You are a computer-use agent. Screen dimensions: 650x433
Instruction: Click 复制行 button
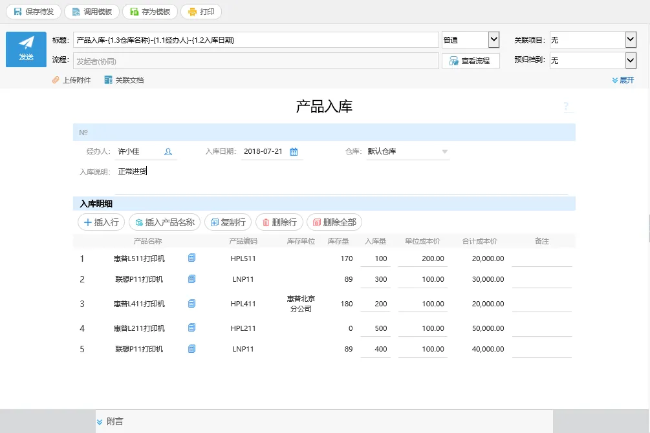click(228, 222)
